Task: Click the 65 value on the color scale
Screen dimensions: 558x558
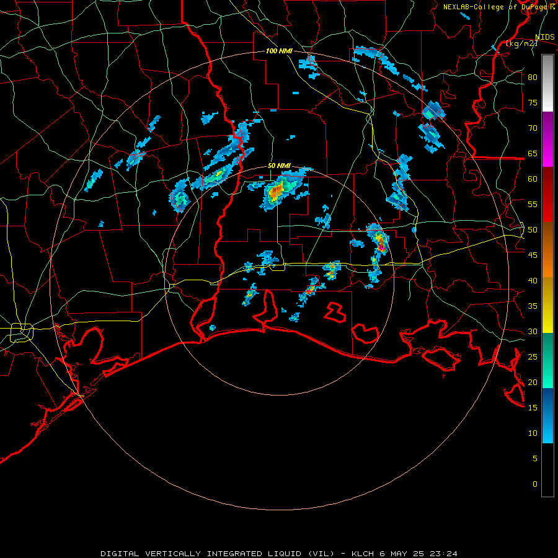Action: pyautogui.click(x=533, y=153)
